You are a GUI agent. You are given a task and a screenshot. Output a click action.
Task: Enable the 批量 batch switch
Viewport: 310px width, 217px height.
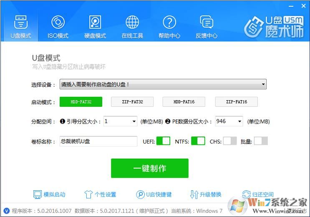[x=261, y=141]
